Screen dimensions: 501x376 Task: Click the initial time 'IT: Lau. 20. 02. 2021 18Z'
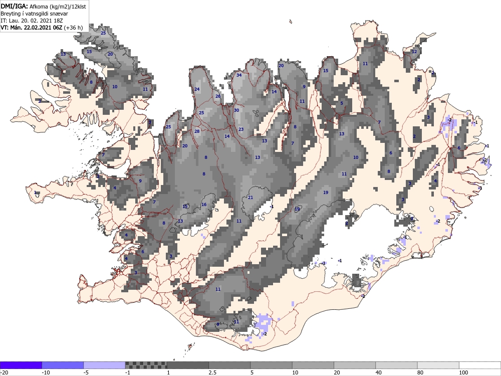(32, 21)
